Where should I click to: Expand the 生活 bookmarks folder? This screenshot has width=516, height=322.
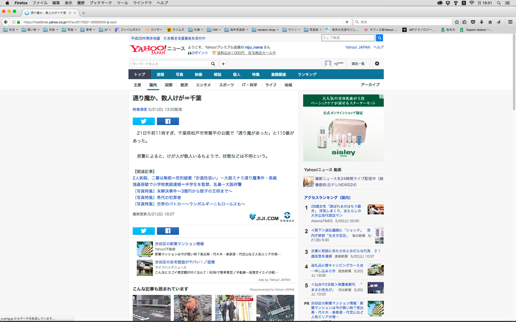coord(11,30)
